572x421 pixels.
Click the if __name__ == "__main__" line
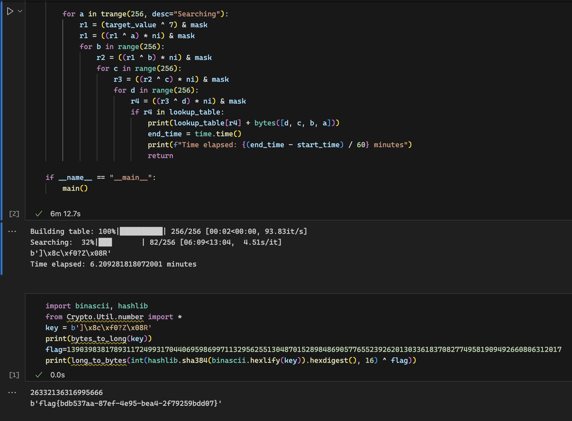point(101,177)
